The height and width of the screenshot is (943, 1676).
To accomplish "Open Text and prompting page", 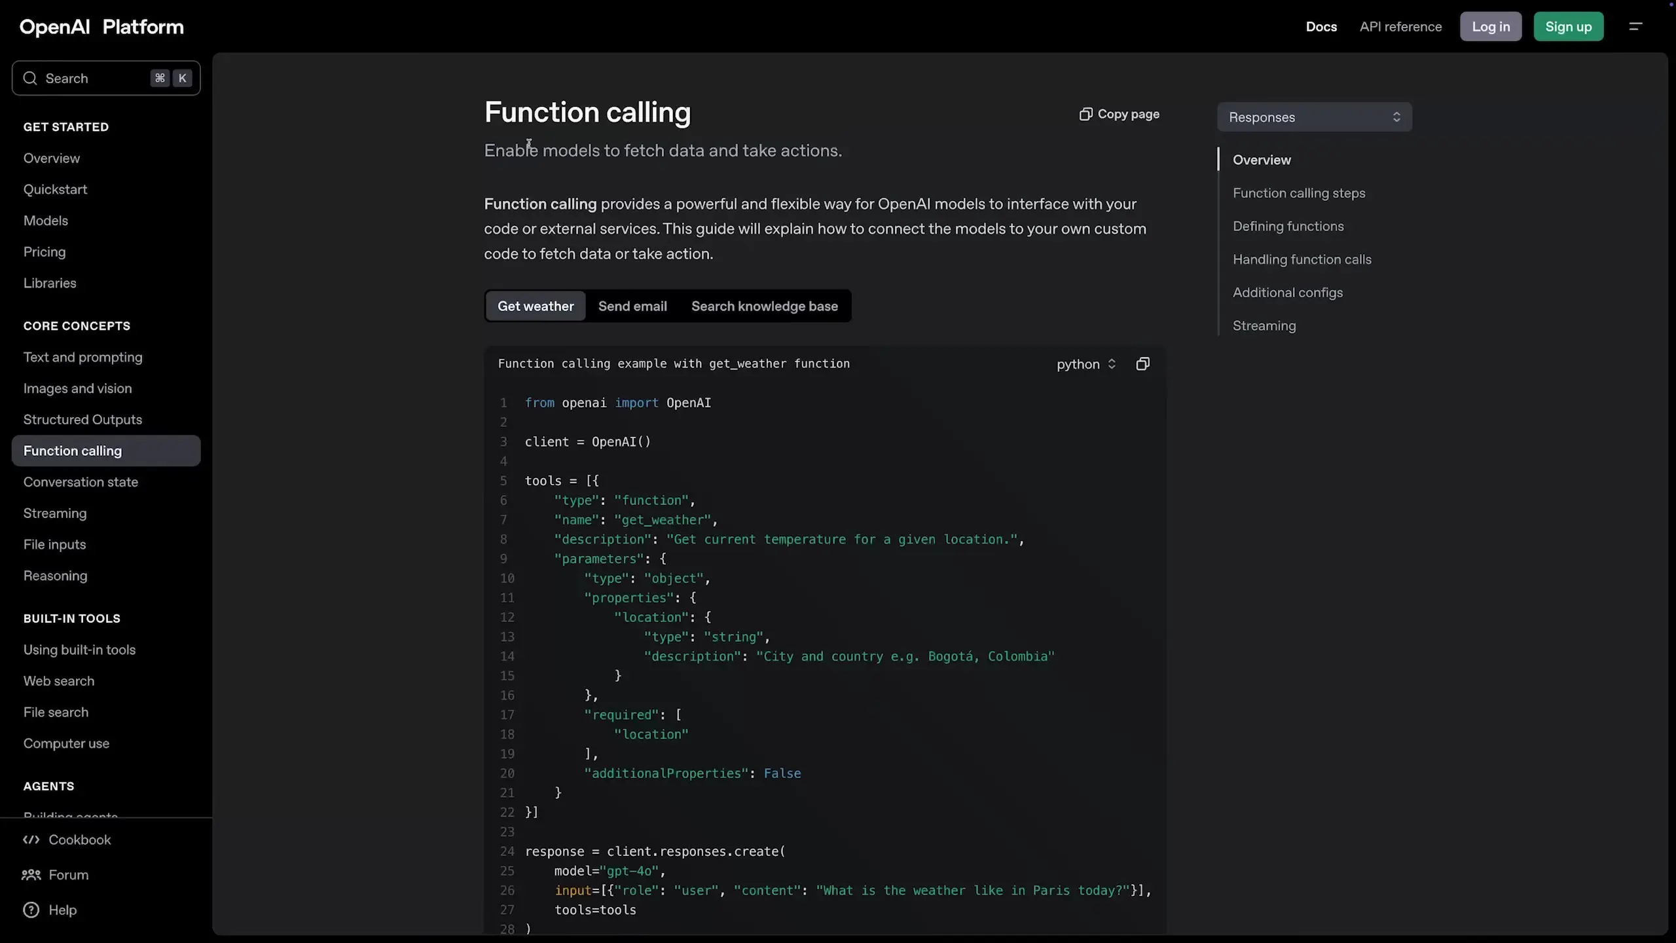I will (x=82, y=357).
